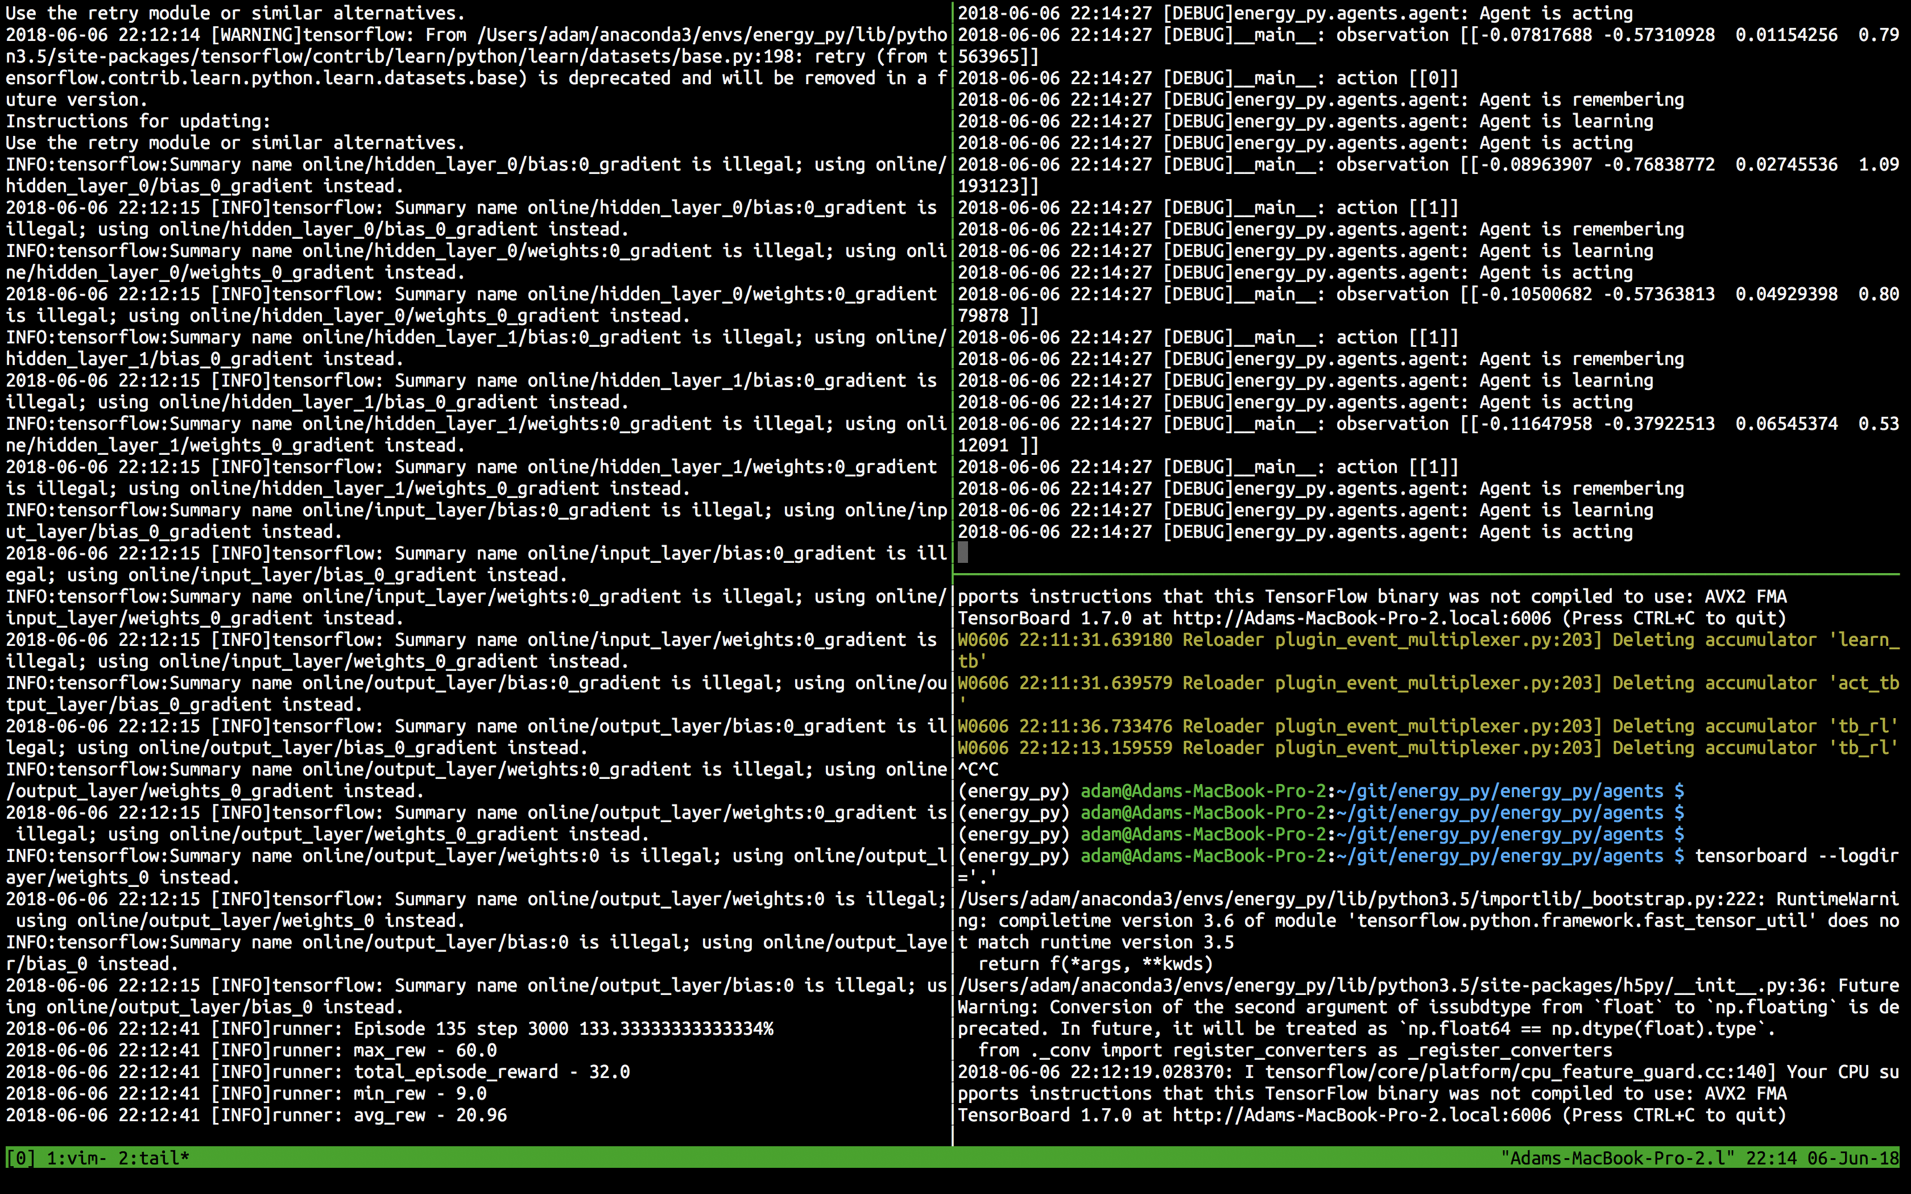Screen dimensions: 1911x1194
Task: Click the ^C^C interrupt line
Action: 978,769
